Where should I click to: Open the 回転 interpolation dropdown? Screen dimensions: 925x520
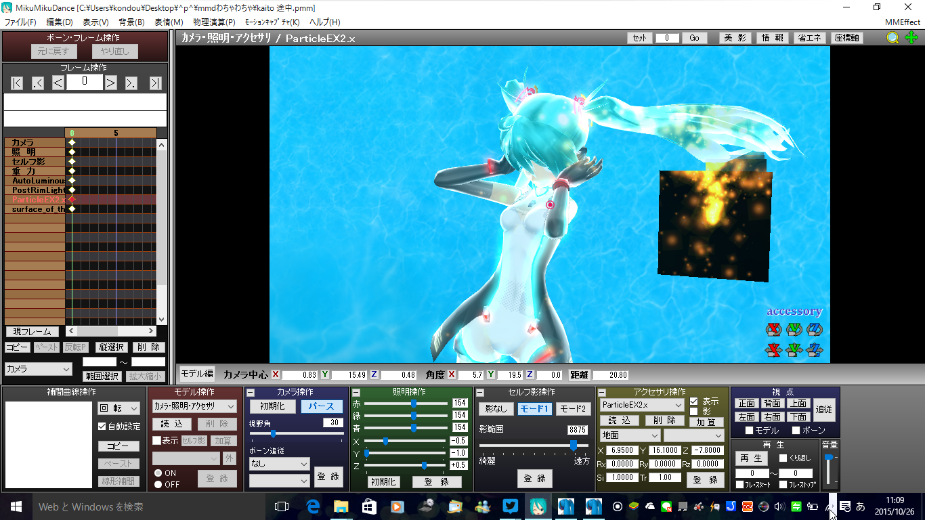[119, 408]
